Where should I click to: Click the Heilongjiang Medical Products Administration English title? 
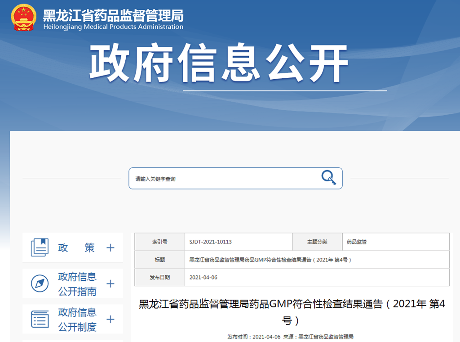point(113,27)
